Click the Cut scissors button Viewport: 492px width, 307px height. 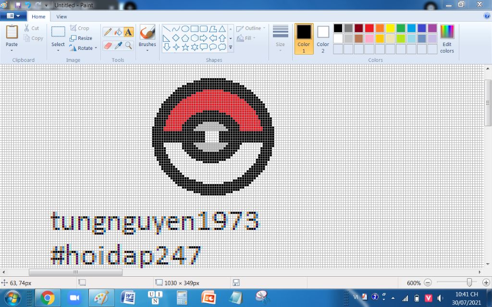click(x=31, y=28)
